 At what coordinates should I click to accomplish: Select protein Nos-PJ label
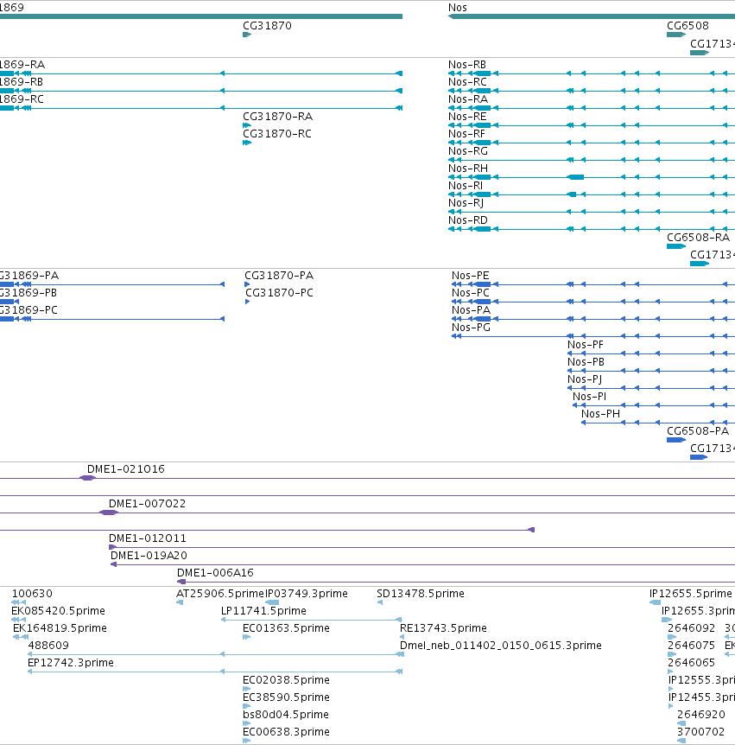[585, 379]
